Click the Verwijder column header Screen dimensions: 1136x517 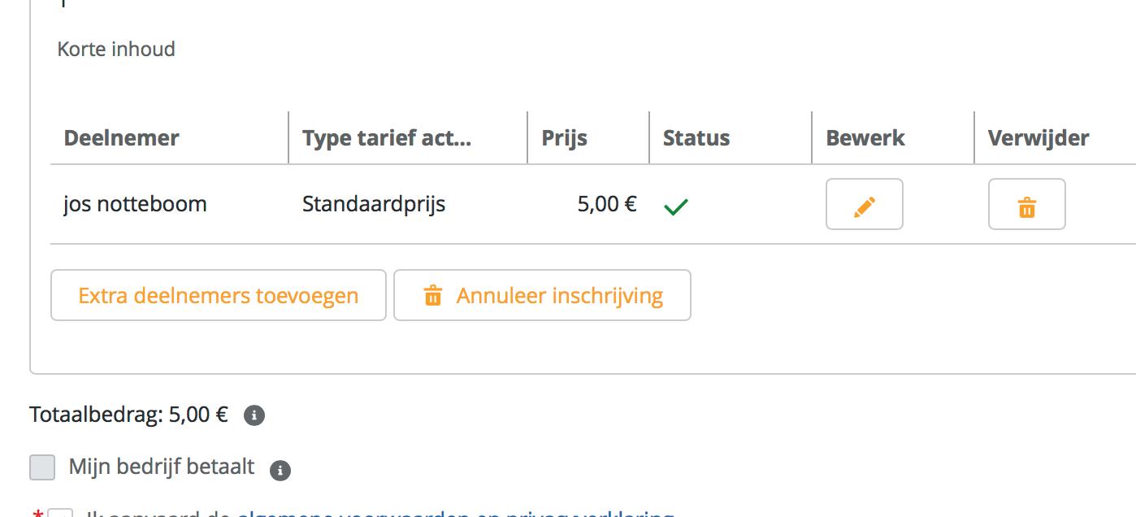[x=1038, y=138]
